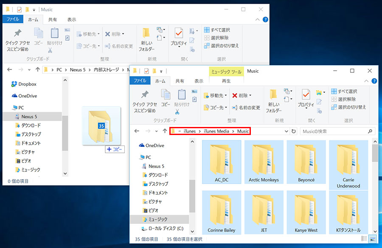
Task: Click the quick access pin icon in the front window
Action: point(145,94)
